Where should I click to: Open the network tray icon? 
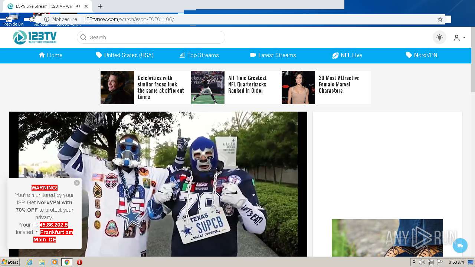click(431, 262)
